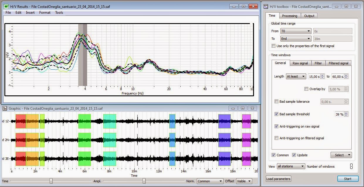Increase bad sample threshold with up arrow
This screenshot has width=364, height=187.
(346, 113)
